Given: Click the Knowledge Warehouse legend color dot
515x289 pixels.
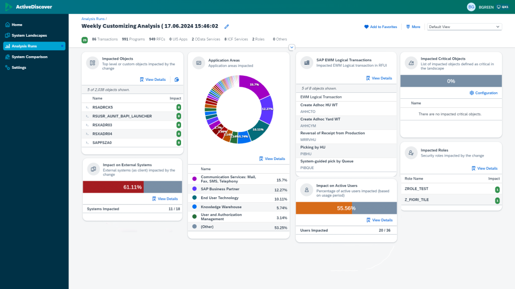Looking at the screenshot, I should pos(195,207).
